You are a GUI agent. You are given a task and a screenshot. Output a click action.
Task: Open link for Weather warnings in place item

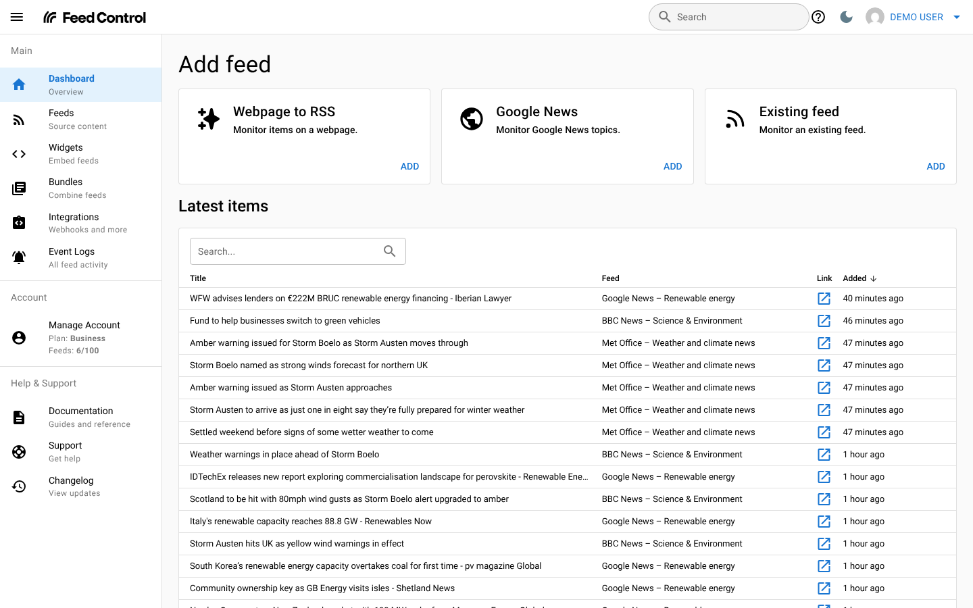[x=824, y=455]
